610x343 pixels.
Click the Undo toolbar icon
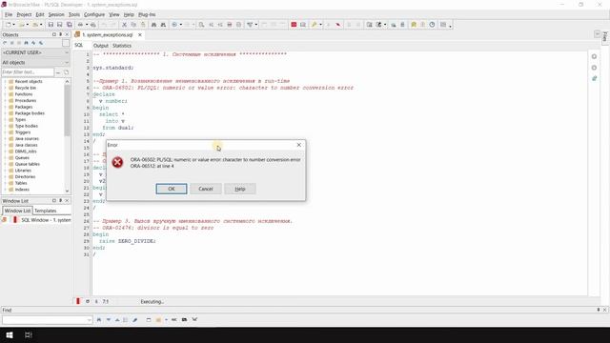(104, 25)
